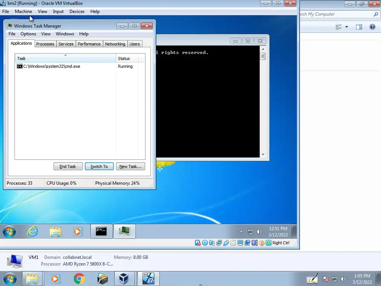
Task: Open WinRAR books icon on host taskbar
Action: [102, 279]
